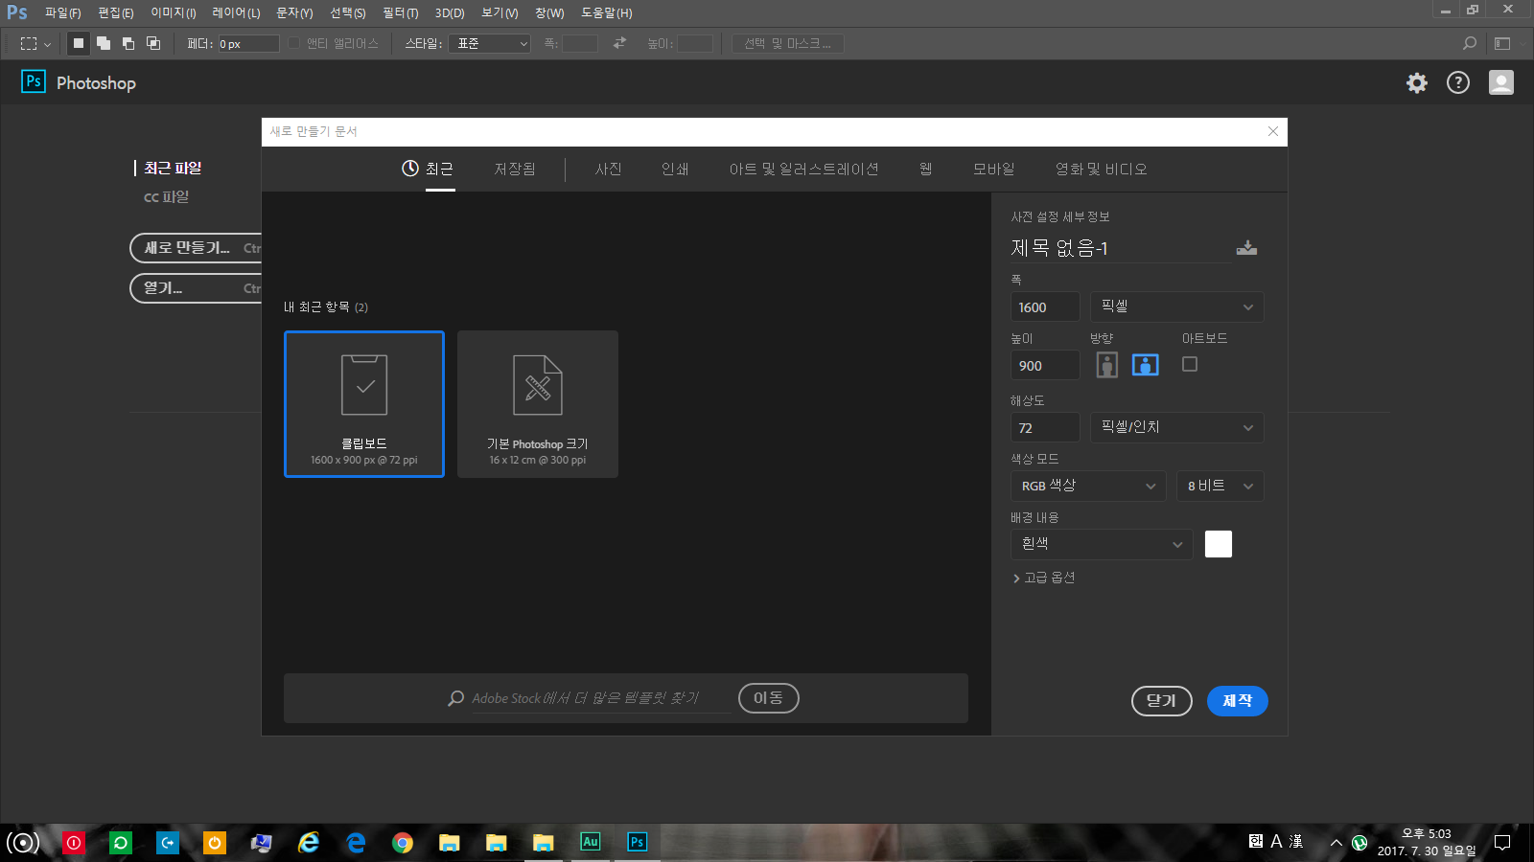The width and height of the screenshot is (1534, 862).
Task: Click the 새로 만들기... button on start screen
Action: point(197,248)
